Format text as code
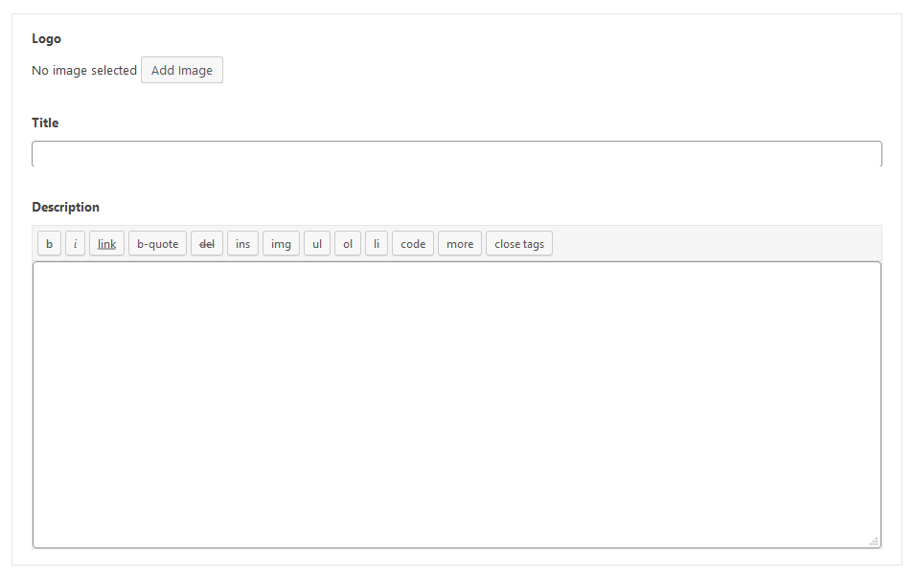Image resolution: width=914 pixels, height=580 pixels. point(412,243)
